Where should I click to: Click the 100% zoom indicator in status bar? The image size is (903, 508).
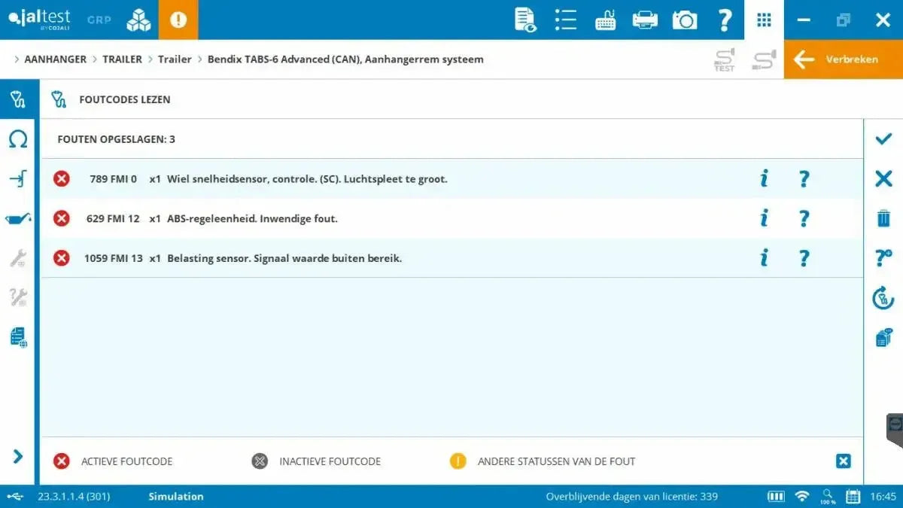(x=828, y=496)
